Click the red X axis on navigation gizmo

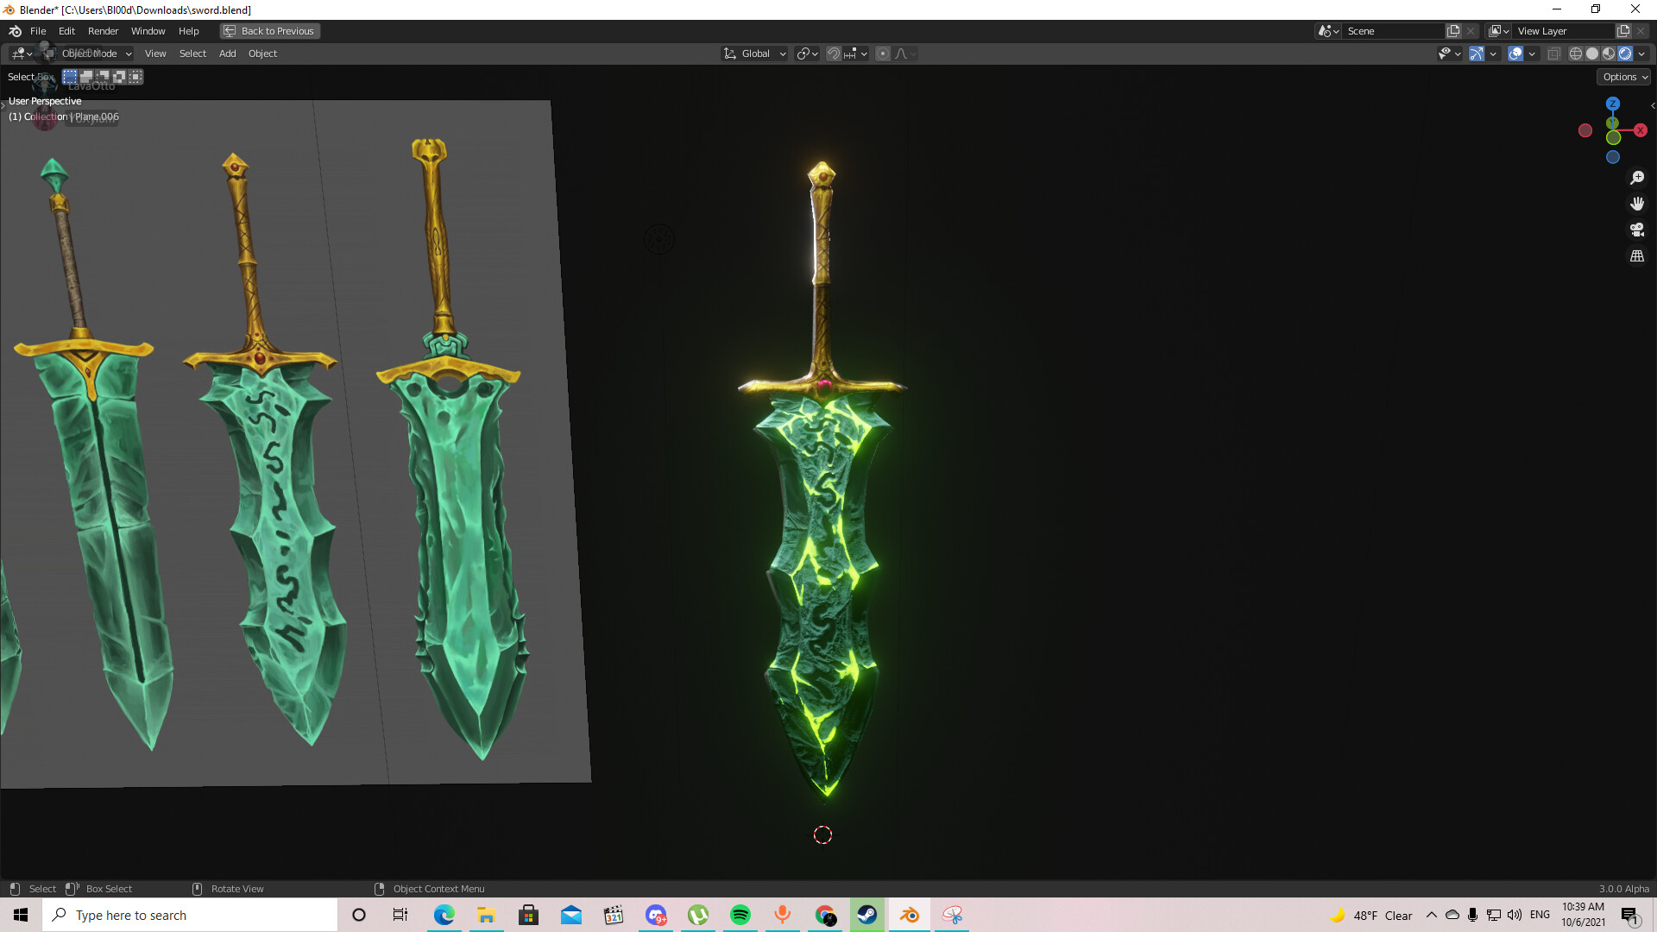tap(1639, 130)
